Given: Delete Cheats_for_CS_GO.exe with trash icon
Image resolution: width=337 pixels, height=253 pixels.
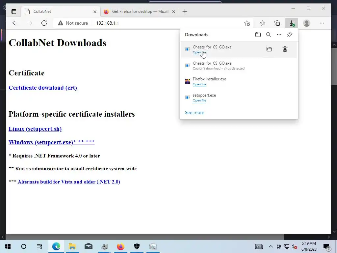Looking at the screenshot, I should tap(285, 49).
